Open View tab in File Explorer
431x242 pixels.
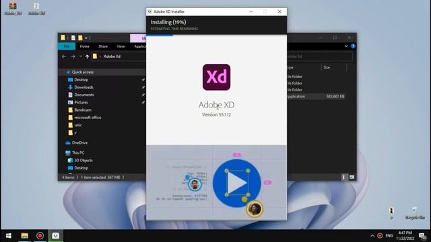click(121, 46)
